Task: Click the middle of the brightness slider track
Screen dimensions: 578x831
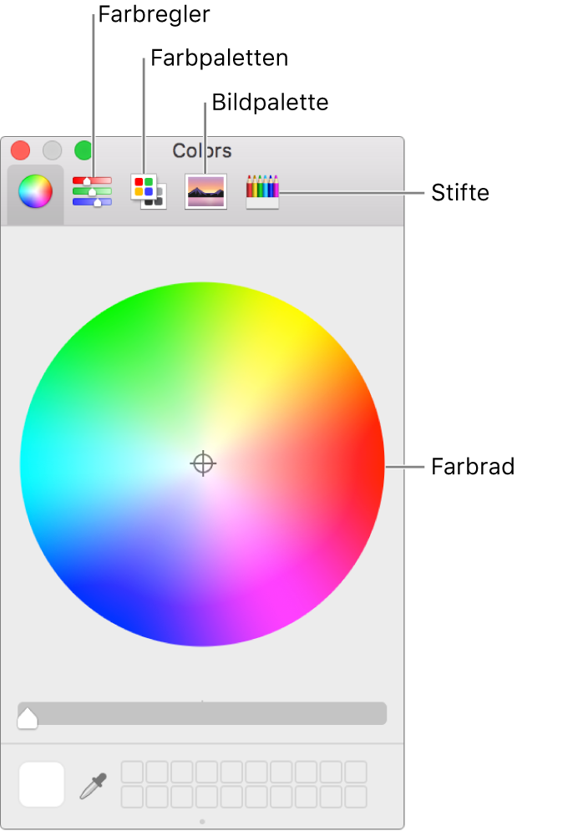Action: (x=202, y=713)
